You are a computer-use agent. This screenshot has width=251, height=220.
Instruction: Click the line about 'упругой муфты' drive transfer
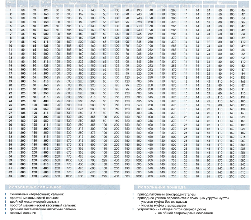point(183,198)
